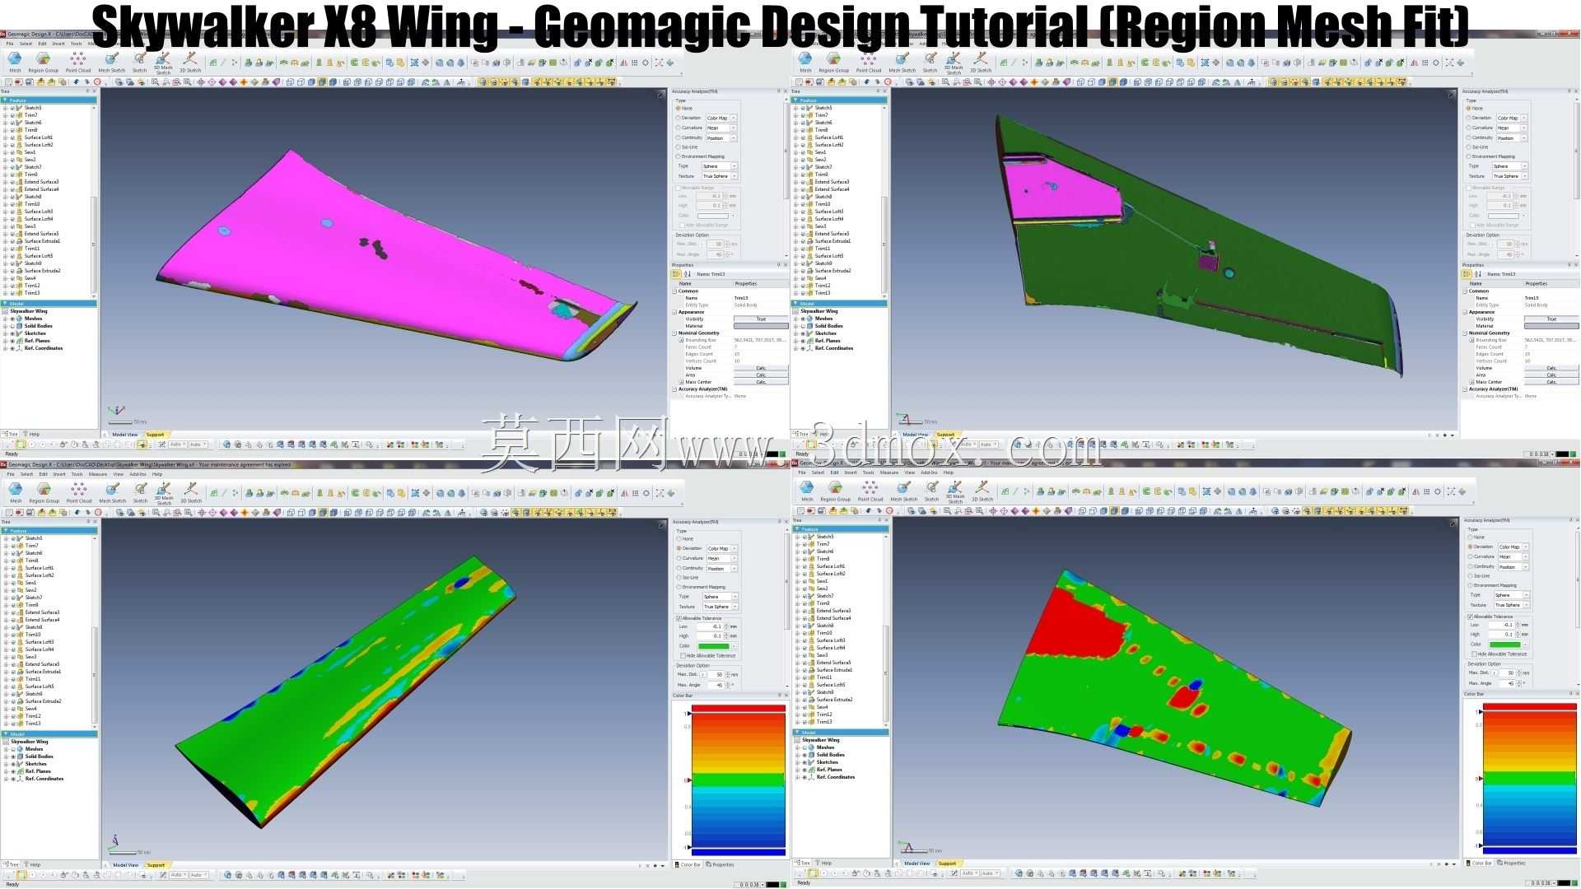The height and width of the screenshot is (889, 1581).
Task: Select Curvature radio in bottom-right Accuracy Analyzer
Action: (x=1471, y=556)
